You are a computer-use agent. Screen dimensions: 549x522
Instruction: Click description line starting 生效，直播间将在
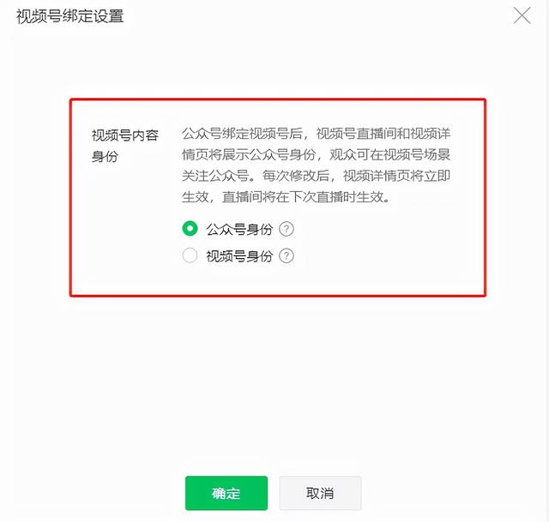(286, 197)
